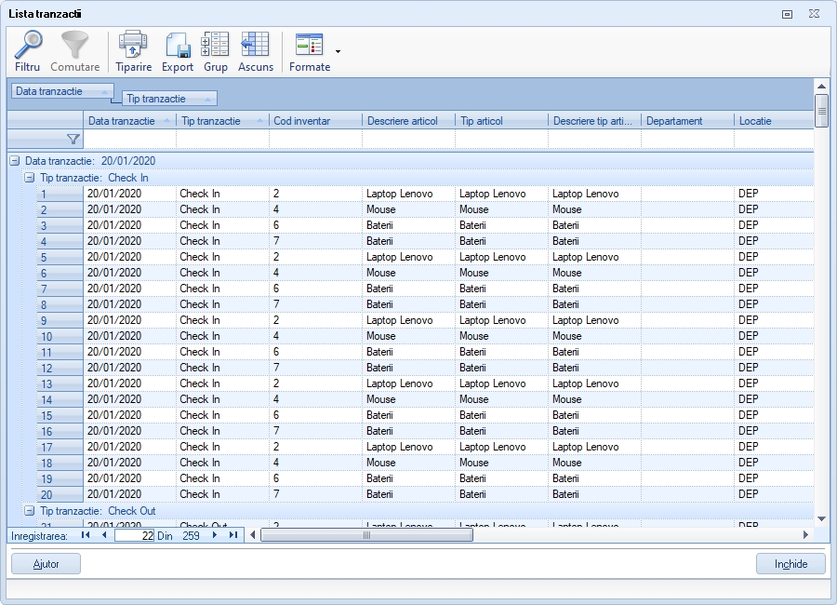Sort by the Cod inventar column header
Viewport: 837px width, 605px height.
(x=301, y=122)
